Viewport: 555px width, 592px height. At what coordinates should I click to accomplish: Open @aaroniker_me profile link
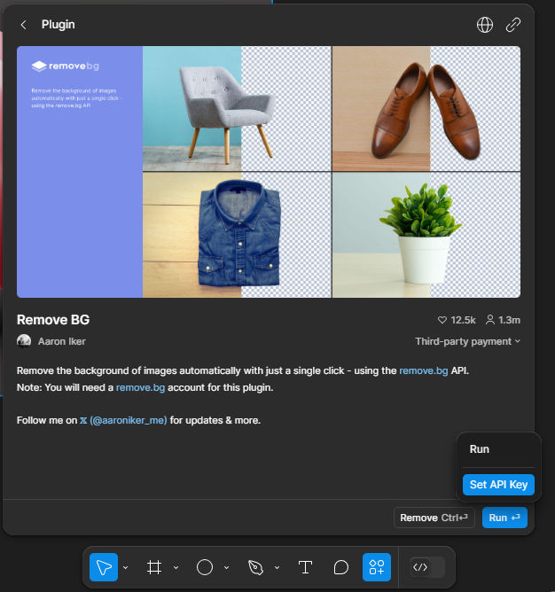[128, 420]
